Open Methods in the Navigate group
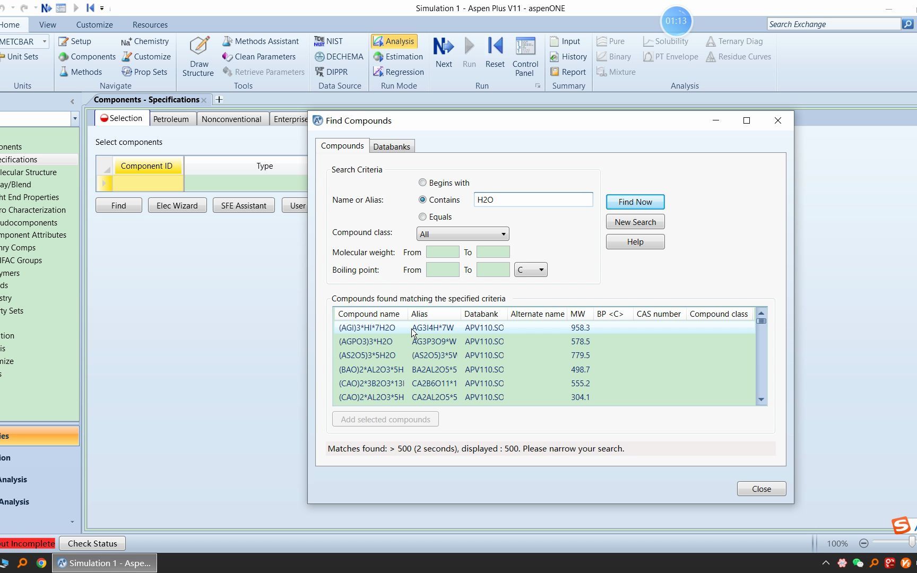 click(x=80, y=72)
